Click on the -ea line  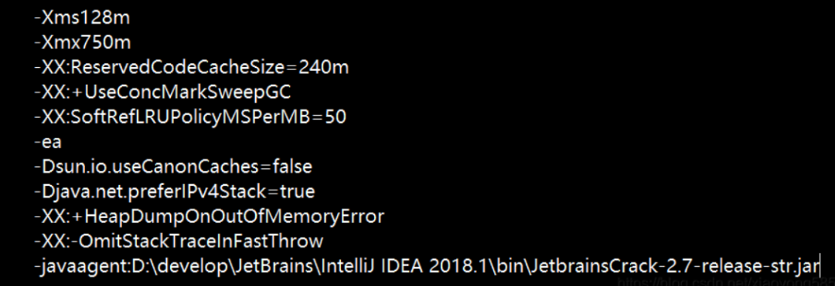(x=48, y=142)
